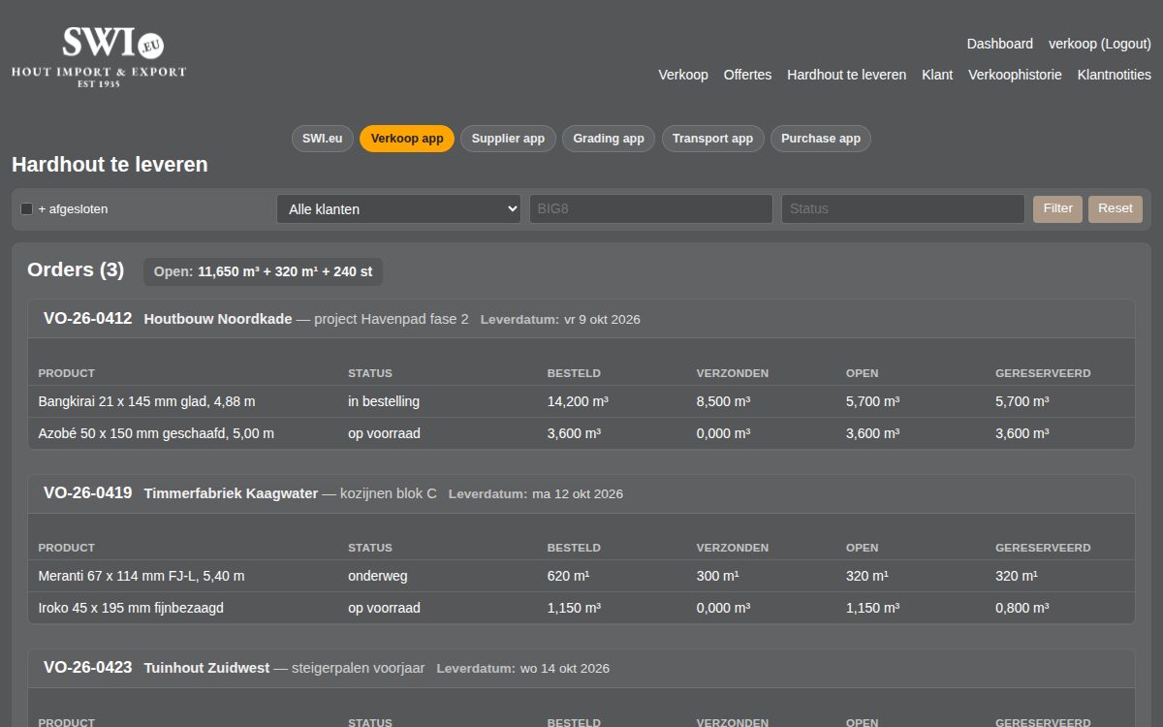Click project text 'kozijnen blok C'
Image resolution: width=1163 pixels, height=727 pixels.
[389, 493]
